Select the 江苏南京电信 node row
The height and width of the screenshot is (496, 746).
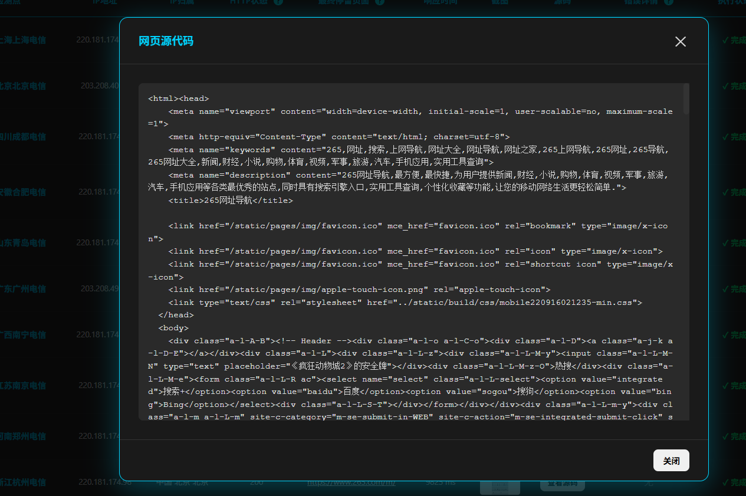point(24,386)
